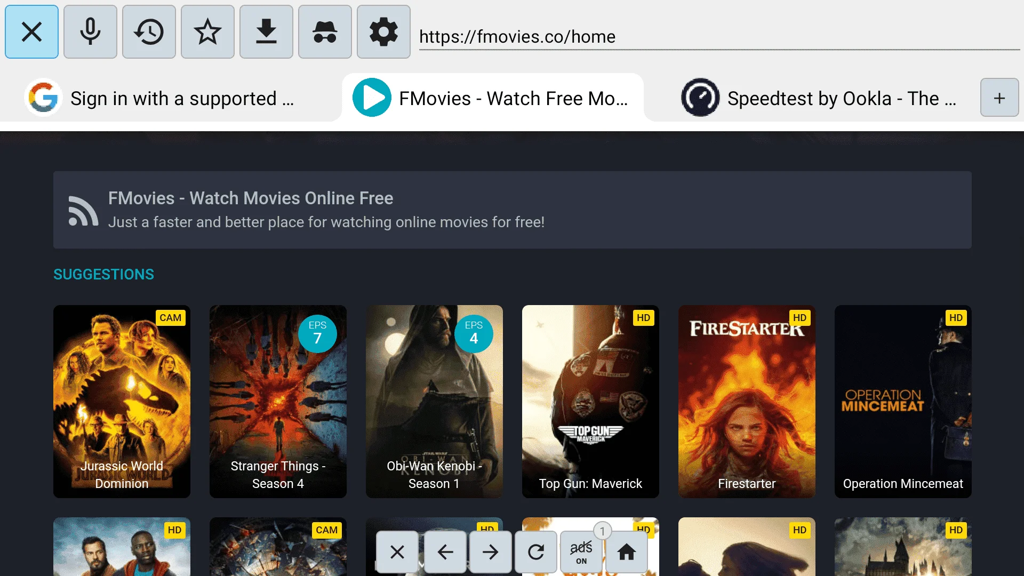Go back with floating left arrow
1024x576 pixels.
point(445,552)
